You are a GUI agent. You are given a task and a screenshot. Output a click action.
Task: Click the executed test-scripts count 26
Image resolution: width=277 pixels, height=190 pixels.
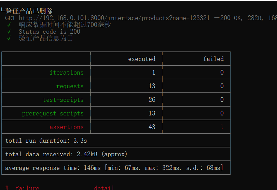(152, 100)
